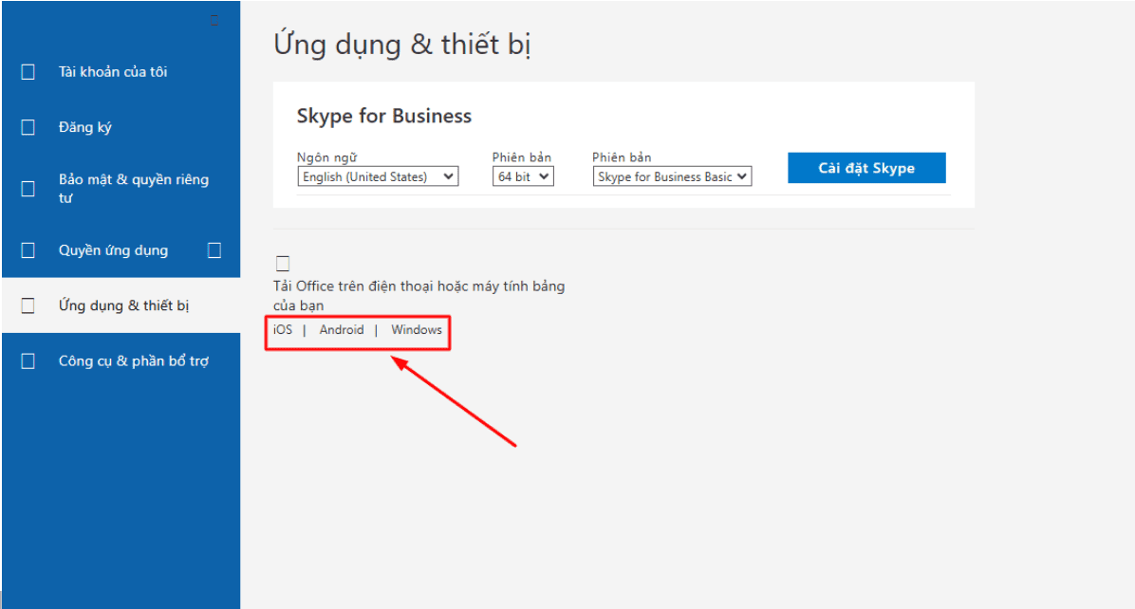
Task: Click Tải Office trên điện thoại text
Action: pos(419,296)
